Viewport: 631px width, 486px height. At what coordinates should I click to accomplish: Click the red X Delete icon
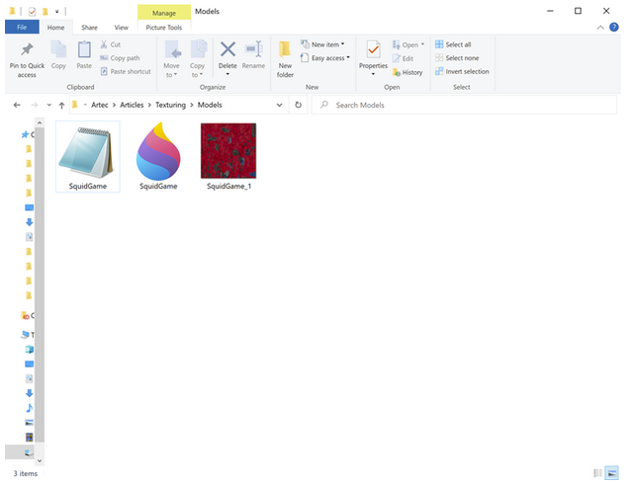(x=227, y=49)
